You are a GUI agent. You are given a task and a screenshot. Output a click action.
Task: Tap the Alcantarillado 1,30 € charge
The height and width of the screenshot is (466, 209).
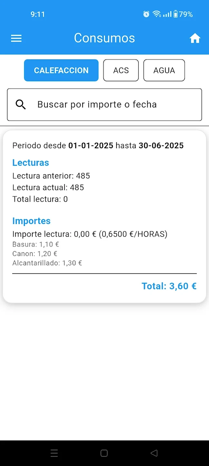(47, 263)
